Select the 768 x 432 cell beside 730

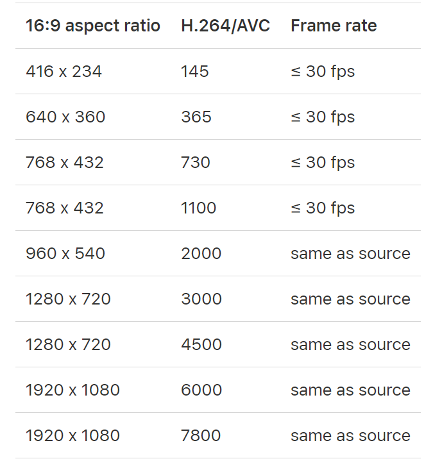(65, 163)
